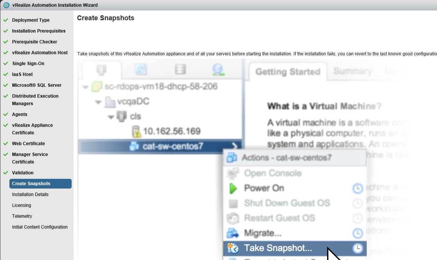Click the Take Snapshot camera icon
The width and height of the screenshot is (437, 260).
(x=233, y=248)
